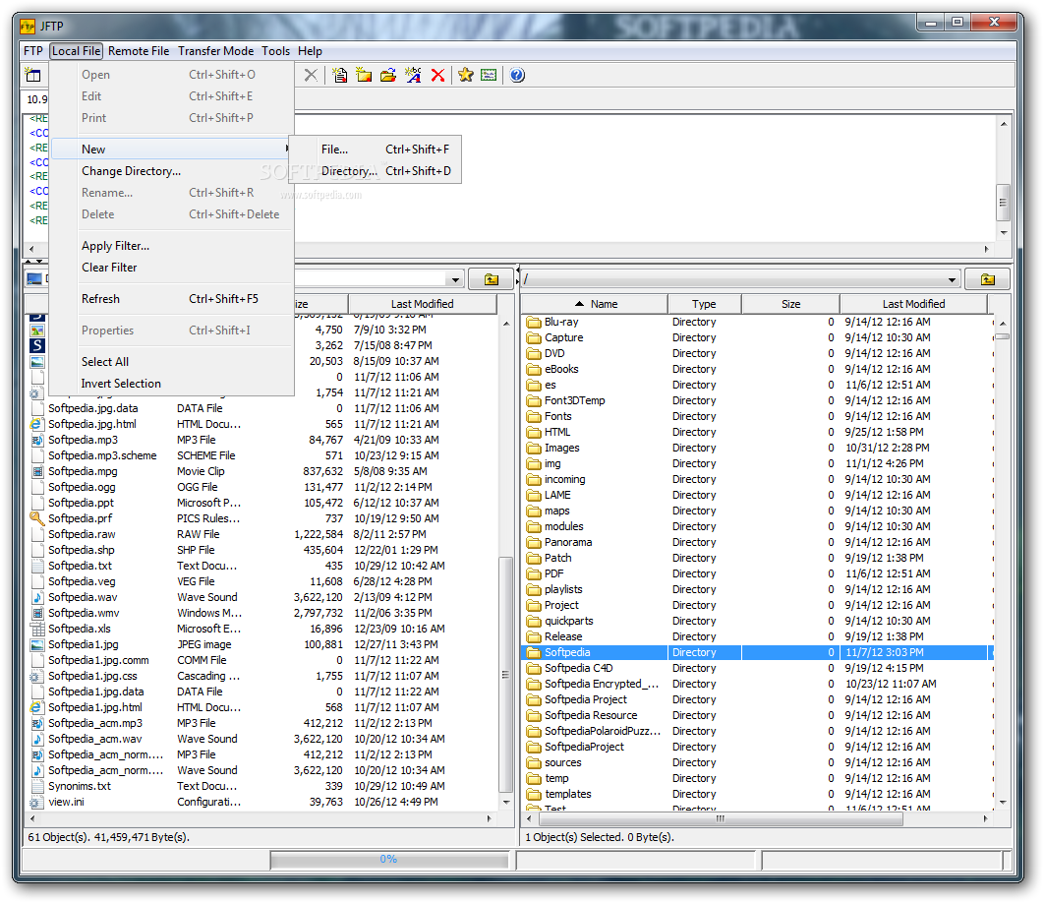Select the quickparts remote directory
1044x903 pixels.
[x=757, y=621]
